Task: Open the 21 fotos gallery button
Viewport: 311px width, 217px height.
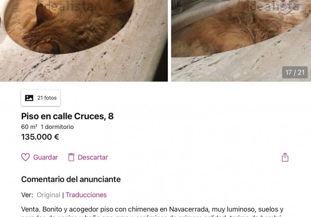Action: tap(41, 98)
